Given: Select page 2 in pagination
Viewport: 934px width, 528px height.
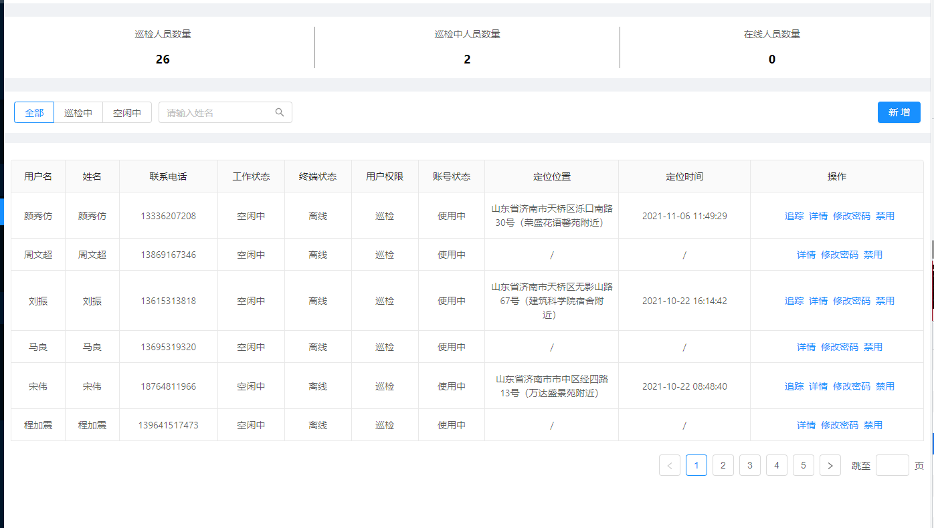Looking at the screenshot, I should pos(723,465).
